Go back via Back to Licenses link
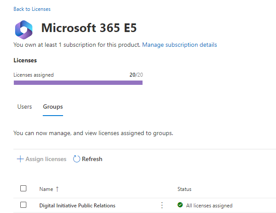The image size is (276, 213). click(x=32, y=9)
